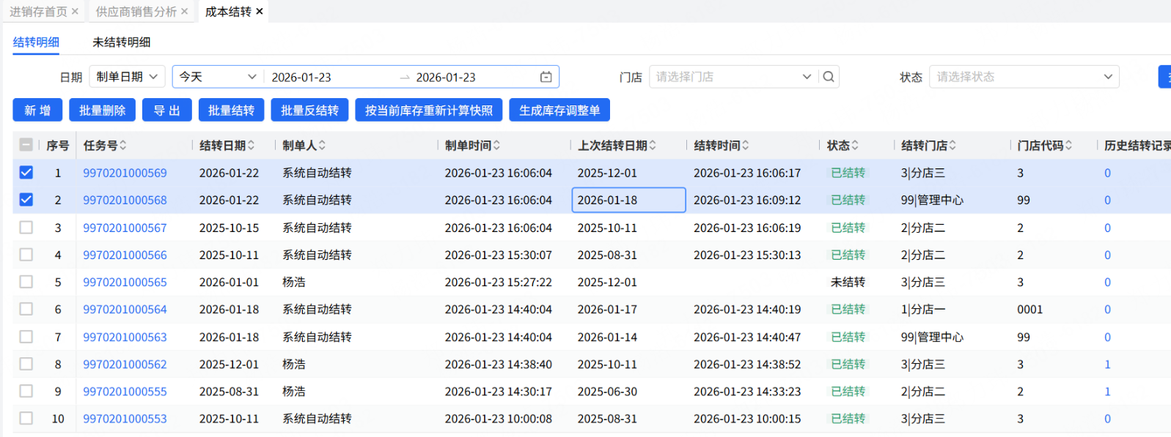
Task: Run 批量结转 on selected rows
Action: point(231,111)
